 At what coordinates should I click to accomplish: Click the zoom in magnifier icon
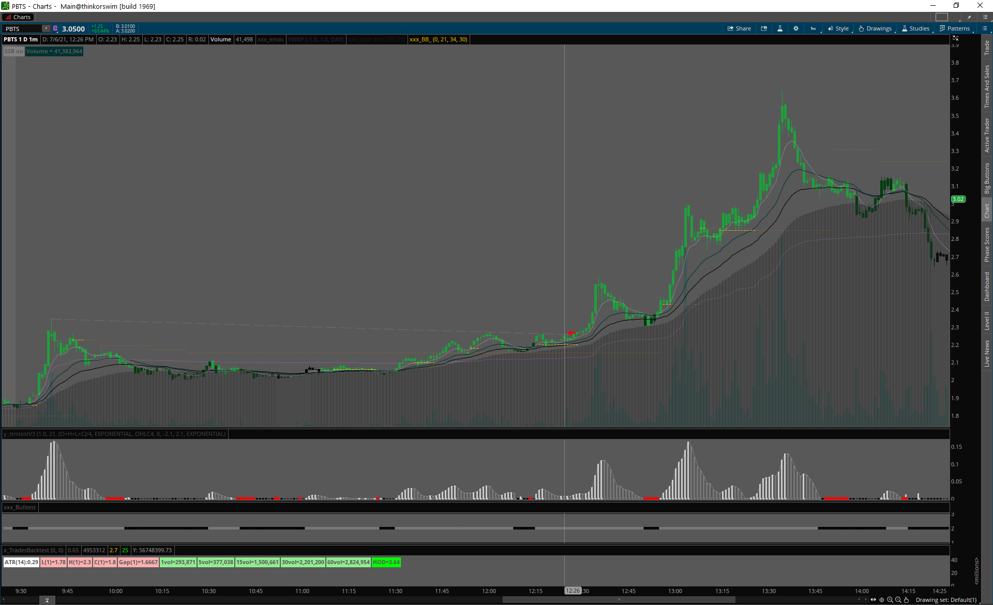890,600
